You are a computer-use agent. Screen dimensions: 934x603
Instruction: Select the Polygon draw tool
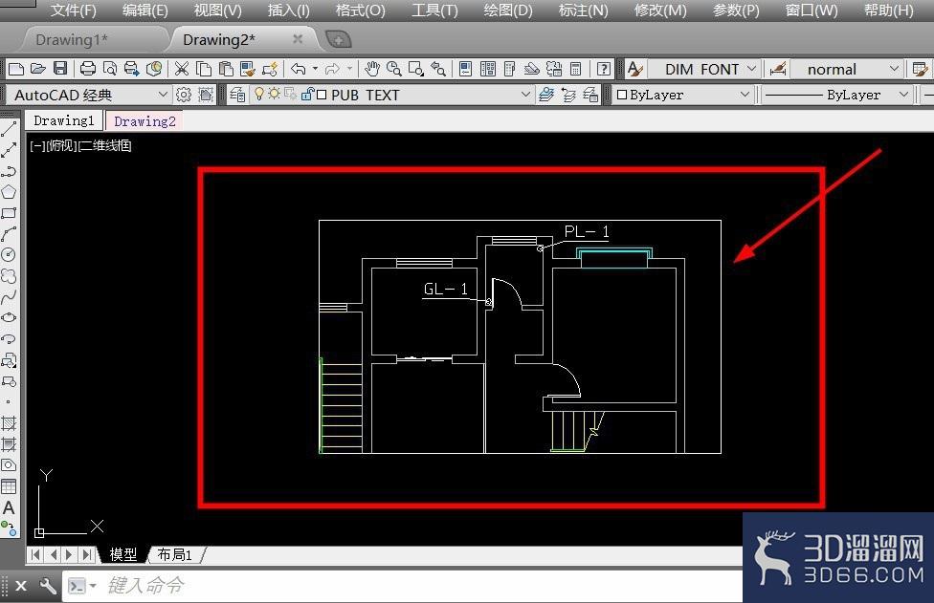[9, 192]
